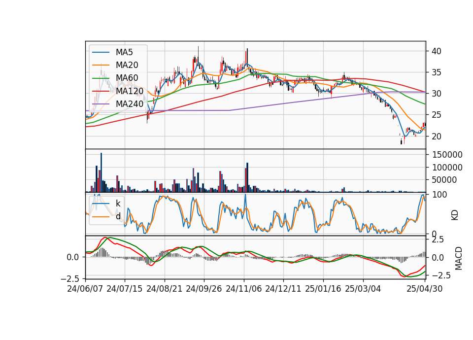473x340 pixels.
Task: Click the MA5 legend label
Action: coord(124,52)
